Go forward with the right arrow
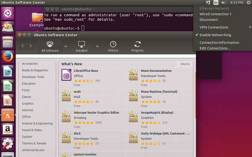252x157 pixels. tap(31, 46)
